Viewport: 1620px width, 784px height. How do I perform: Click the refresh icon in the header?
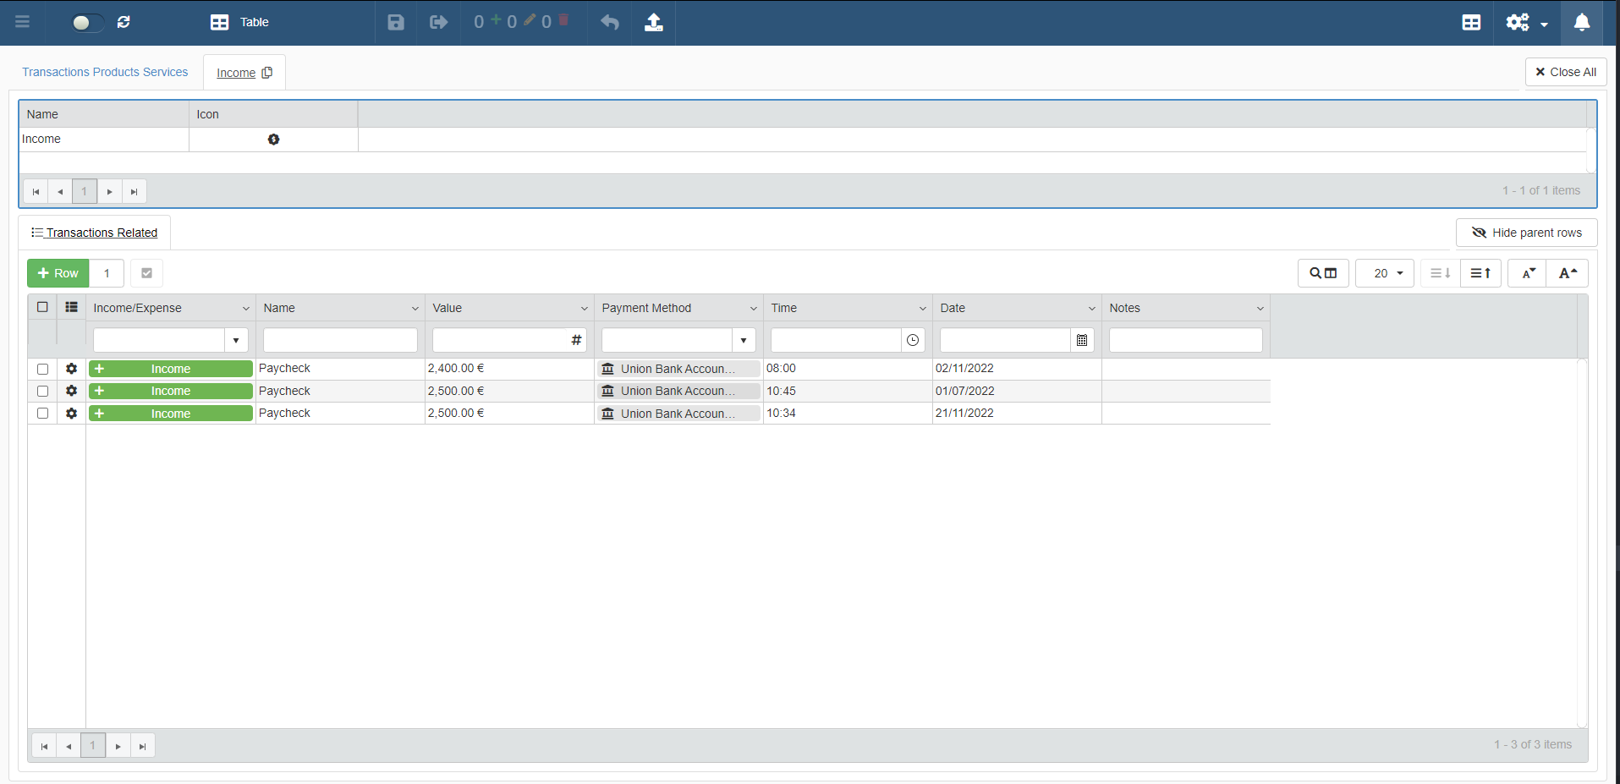[x=124, y=22]
